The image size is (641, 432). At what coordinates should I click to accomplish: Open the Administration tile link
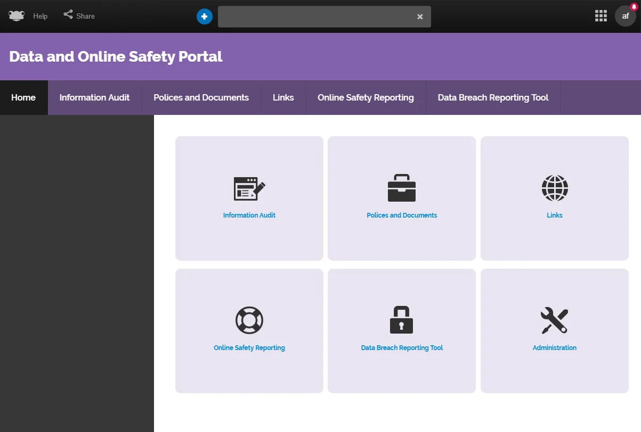555,348
